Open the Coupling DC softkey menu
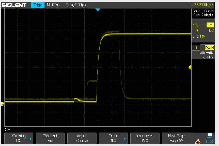Image resolution: width=219 pixels, height=146 pixels. tap(19, 138)
